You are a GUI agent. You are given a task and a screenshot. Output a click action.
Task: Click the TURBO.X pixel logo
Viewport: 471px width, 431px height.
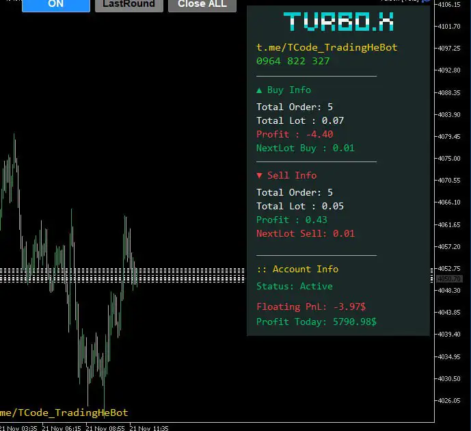click(338, 22)
